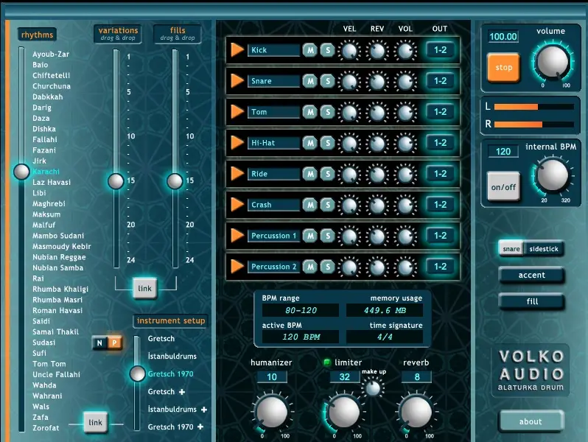This screenshot has height=442, width=588.
Task: Solo the Tom channel
Action: (328, 112)
